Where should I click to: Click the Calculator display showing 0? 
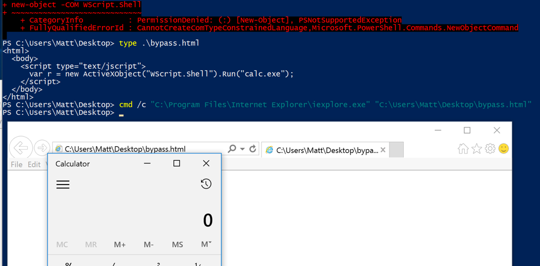point(208,221)
